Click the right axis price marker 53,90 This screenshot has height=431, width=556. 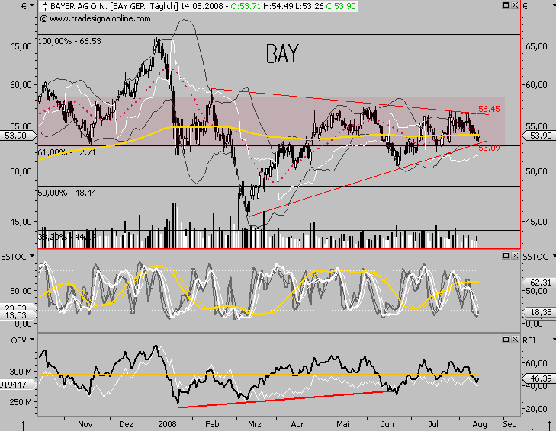pyautogui.click(x=539, y=136)
